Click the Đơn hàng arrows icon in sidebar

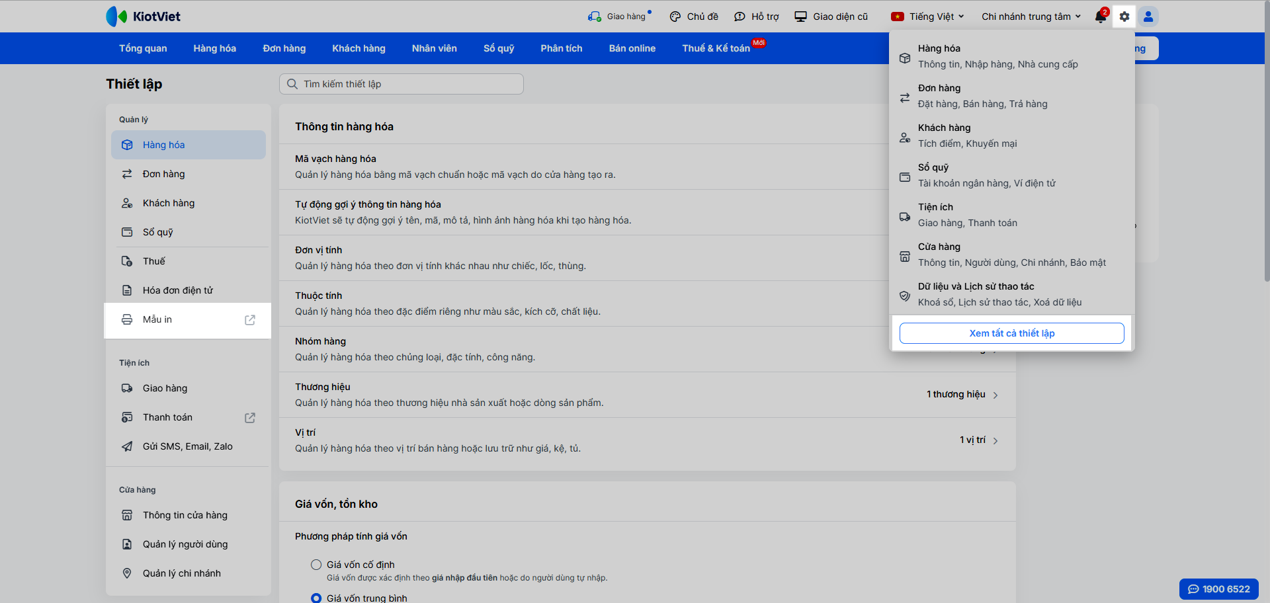tap(127, 174)
